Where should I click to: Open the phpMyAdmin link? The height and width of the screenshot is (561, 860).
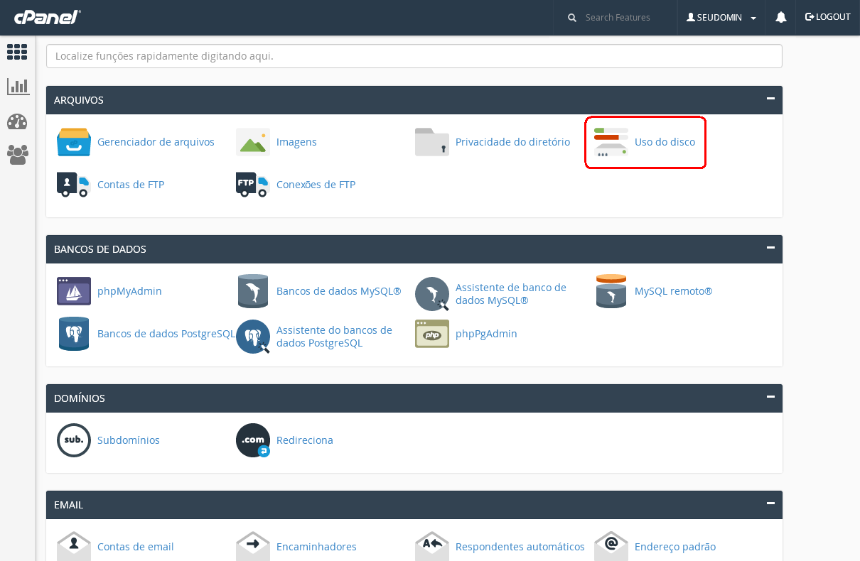pos(129,291)
